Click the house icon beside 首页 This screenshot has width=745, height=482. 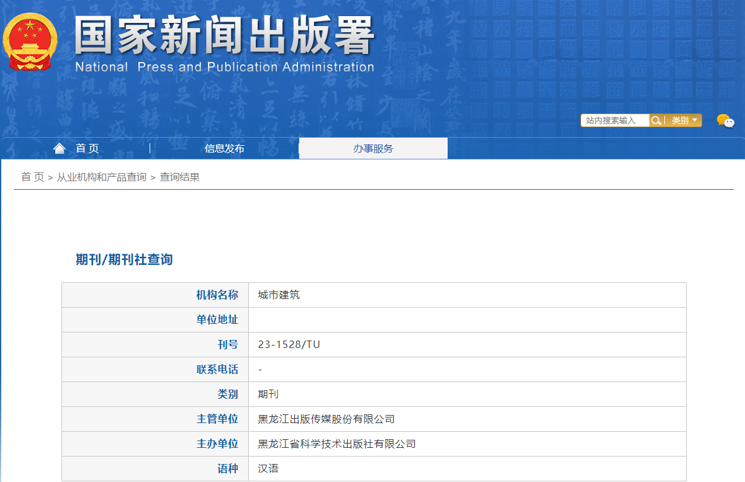pyautogui.click(x=60, y=148)
